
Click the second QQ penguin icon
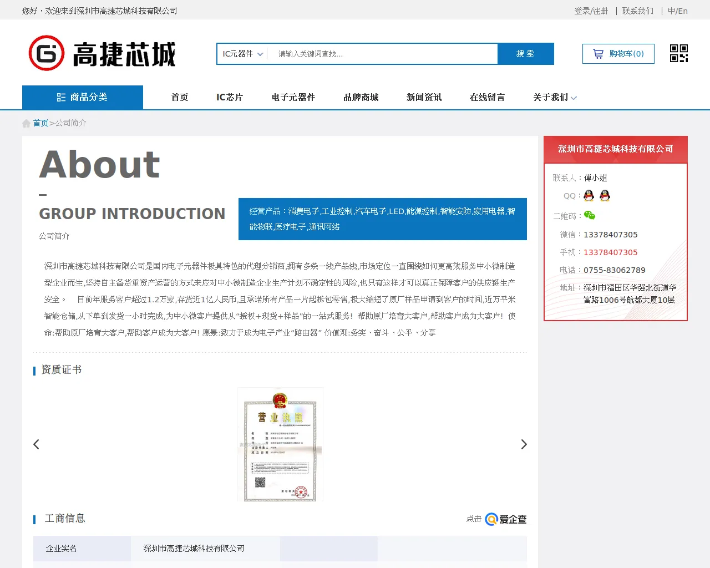tap(605, 196)
